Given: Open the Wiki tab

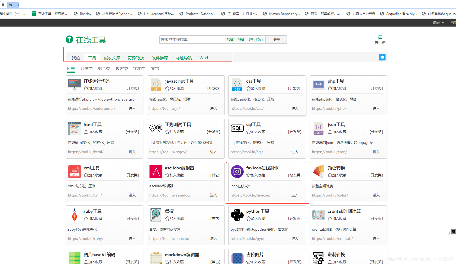Looking at the screenshot, I should pyautogui.click(x=204, y=58).
